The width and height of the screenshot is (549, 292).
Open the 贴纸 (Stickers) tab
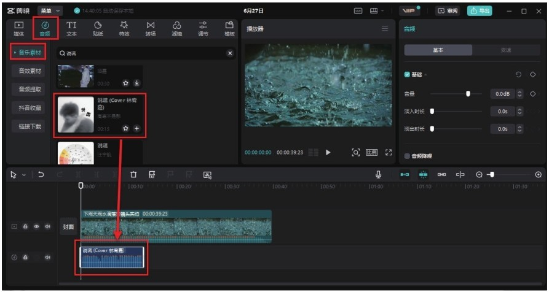pyautogui.click(x=98, y=29)
